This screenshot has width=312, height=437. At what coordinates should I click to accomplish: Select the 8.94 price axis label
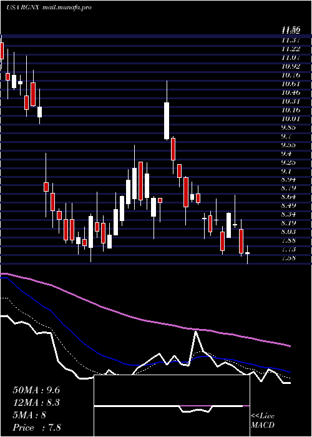pos(289,180)
